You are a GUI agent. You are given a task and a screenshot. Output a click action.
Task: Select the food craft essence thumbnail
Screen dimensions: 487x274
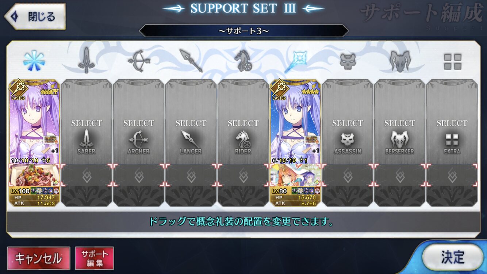[x=34, y=175]
